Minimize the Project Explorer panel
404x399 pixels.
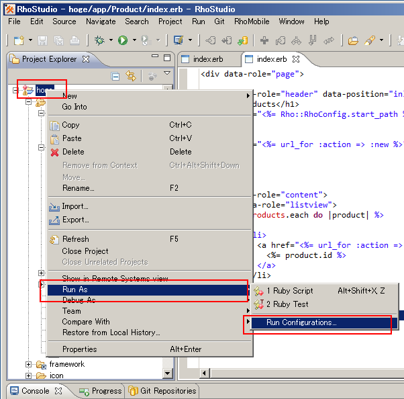155,56
